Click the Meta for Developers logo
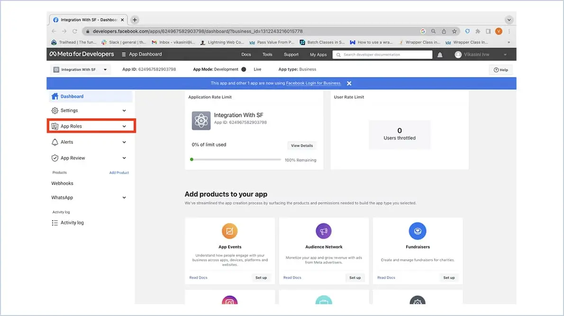This screenshot has height=316, width=564. (x=82, y=54)
